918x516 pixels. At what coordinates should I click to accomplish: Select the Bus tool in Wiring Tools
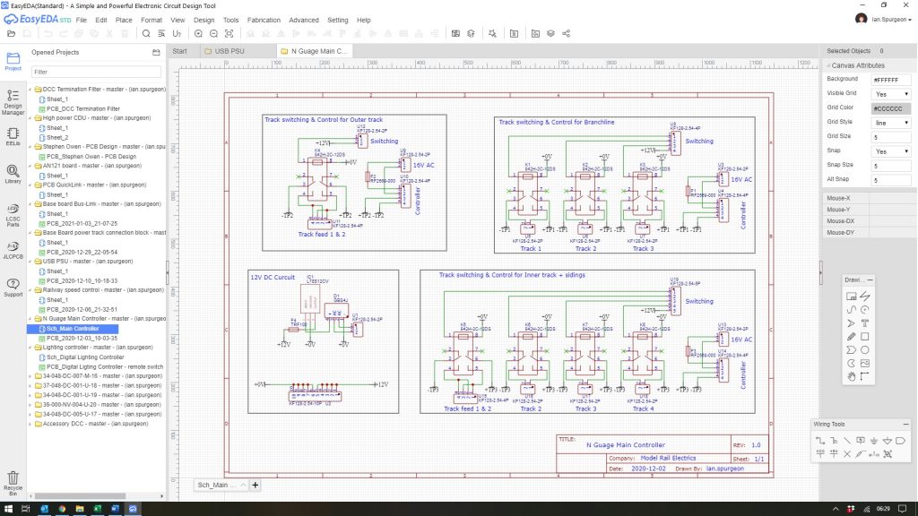pyautogui.click(x=833, y=441)
